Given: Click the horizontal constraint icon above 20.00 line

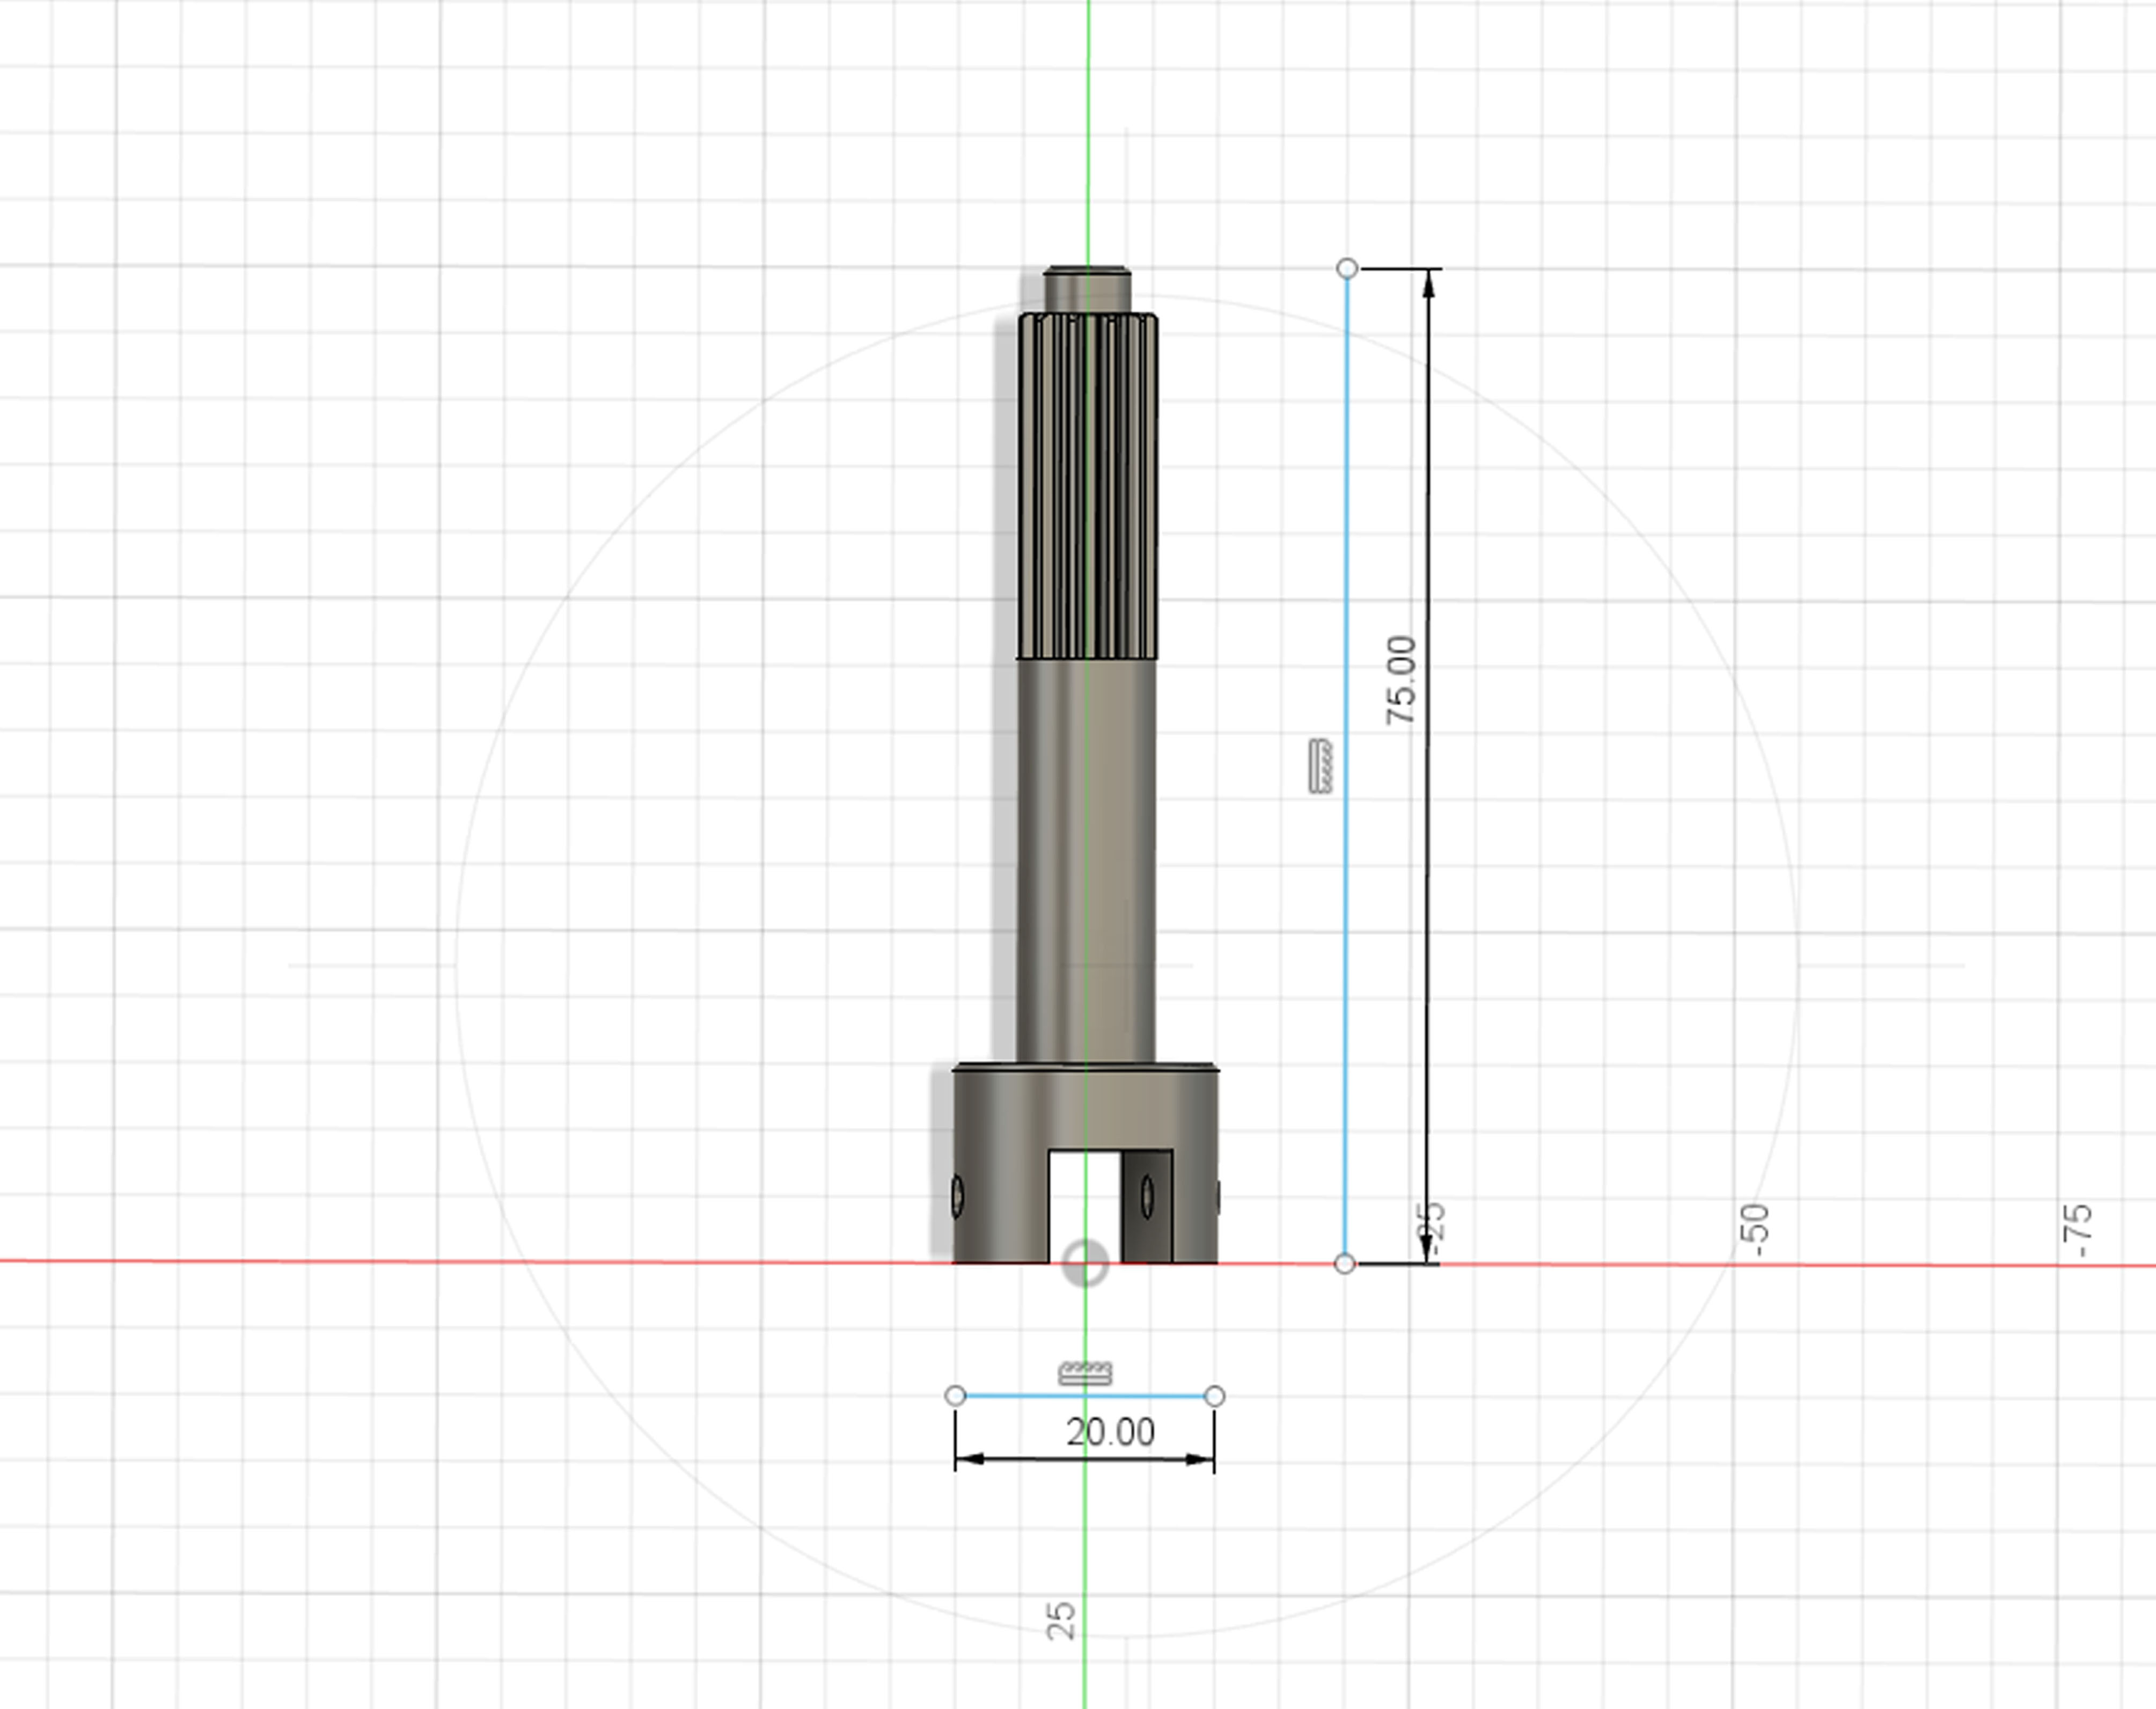Looking at the screenshot, I should pos(1085,1373).
